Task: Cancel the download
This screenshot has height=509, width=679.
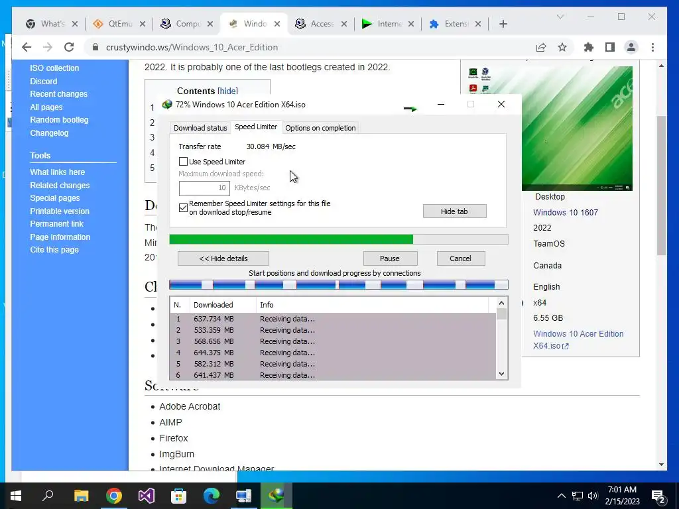Action: tap(460, 258)
